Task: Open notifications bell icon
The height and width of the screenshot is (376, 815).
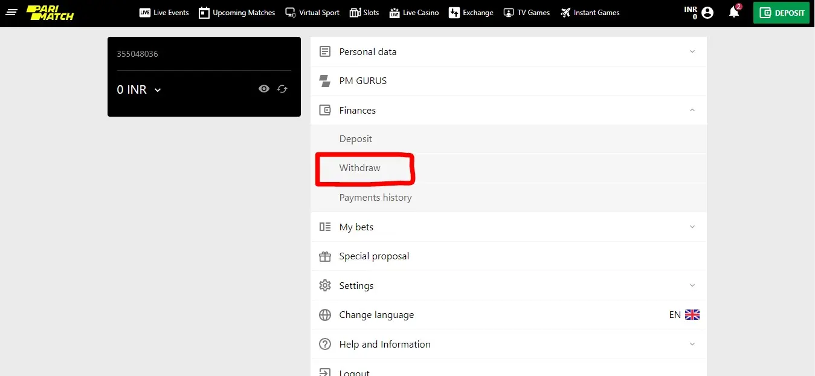Action: [734, 12]
